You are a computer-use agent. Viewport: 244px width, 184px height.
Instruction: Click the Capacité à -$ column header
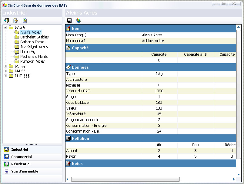pyautogui.click(x=195, y=54)
